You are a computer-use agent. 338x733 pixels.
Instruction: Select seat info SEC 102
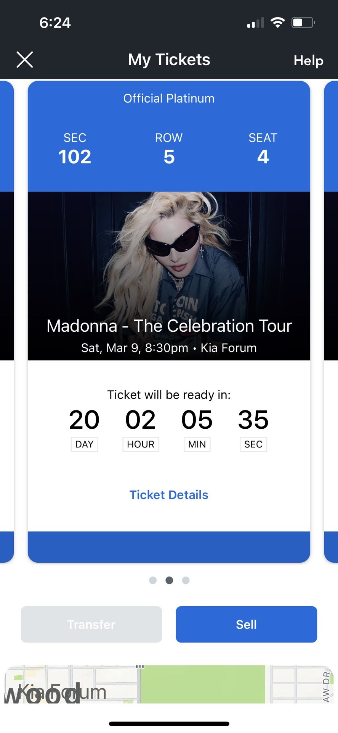pyautogui.click(x=75, y=149)
